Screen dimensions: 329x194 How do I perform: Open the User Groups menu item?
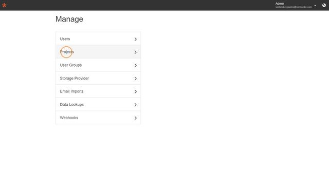tap(98, 65)
